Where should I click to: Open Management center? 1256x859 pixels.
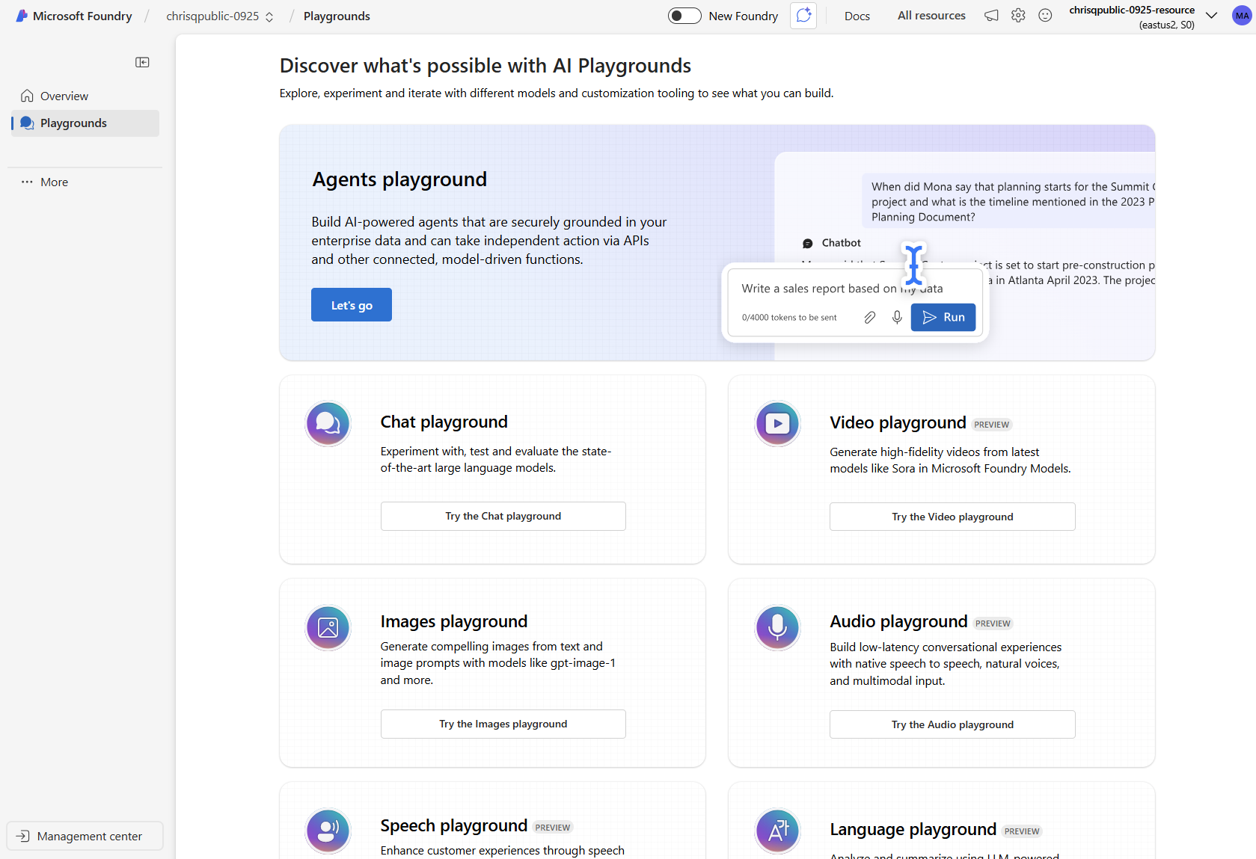point(85,836)
